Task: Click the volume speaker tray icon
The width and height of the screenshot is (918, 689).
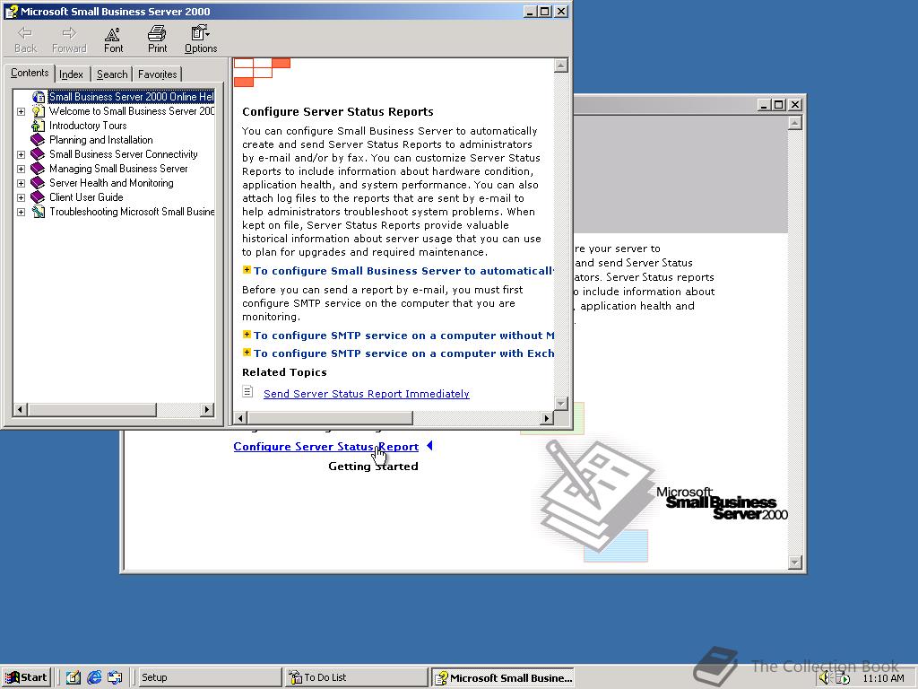Action: pos(825,678)
